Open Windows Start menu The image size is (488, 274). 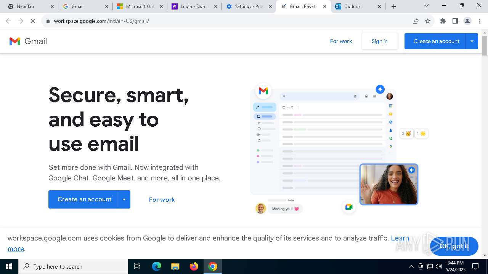tap(9, 266)
